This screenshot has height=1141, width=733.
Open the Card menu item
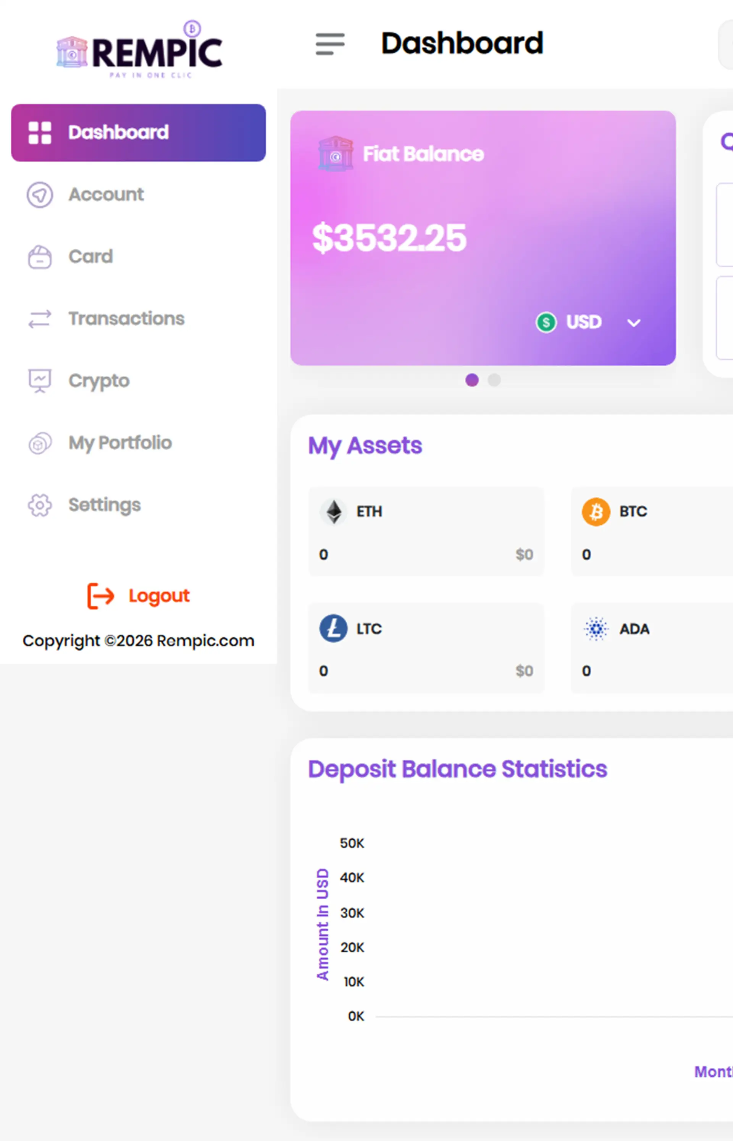click(139, 257)
